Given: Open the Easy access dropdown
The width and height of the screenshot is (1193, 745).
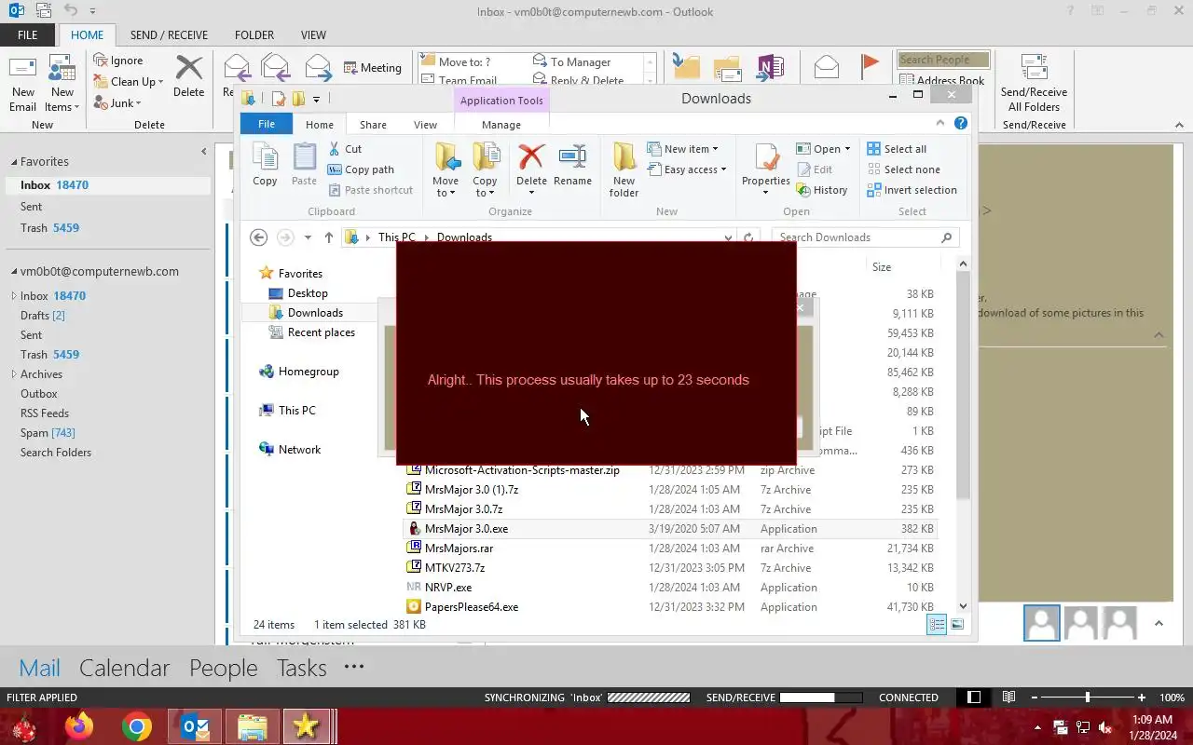Looking at the screenshot, I should coord(687,169).
